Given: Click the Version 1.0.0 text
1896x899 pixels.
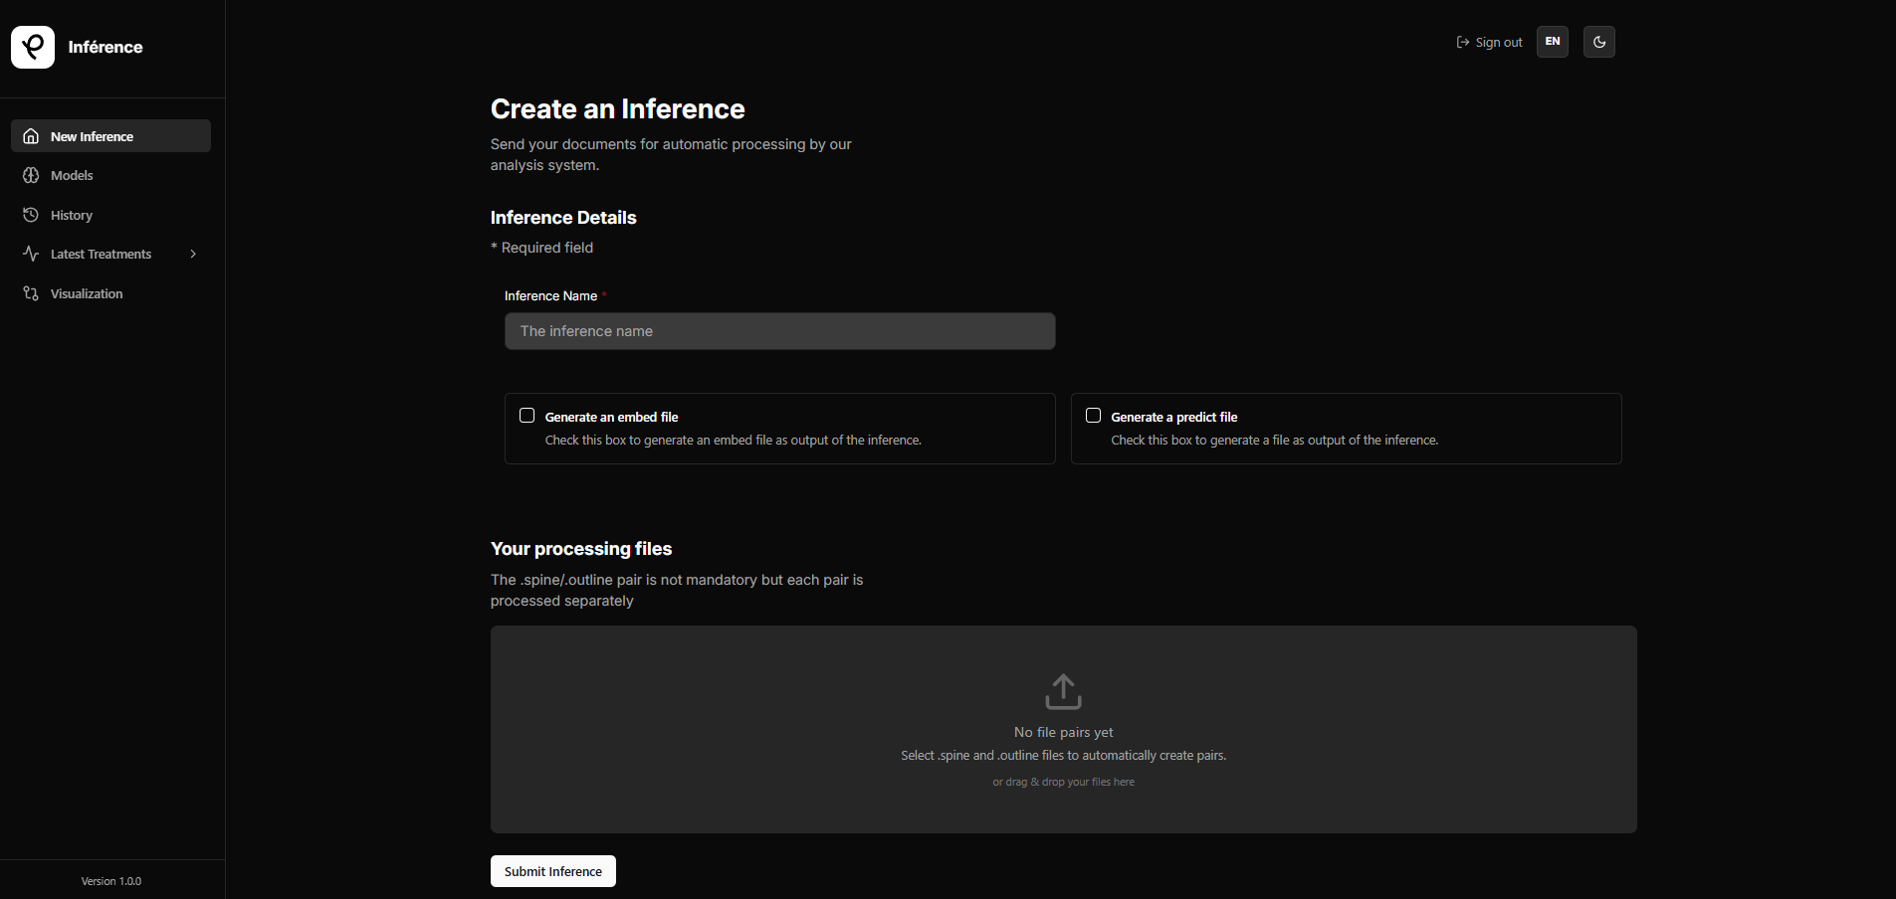Looking at the screenshot, I should [x=111, y=881].
